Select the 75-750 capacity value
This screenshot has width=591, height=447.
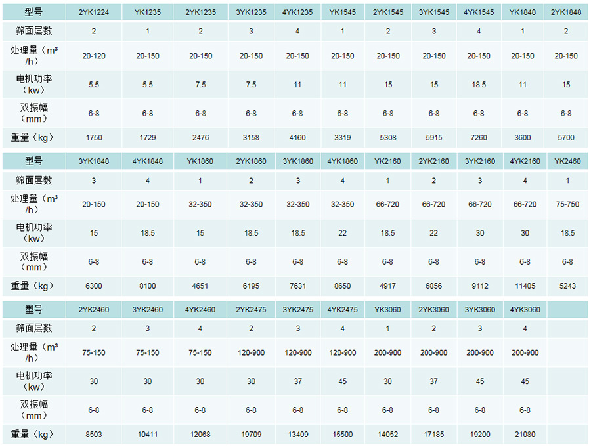[x=567, y=204]
